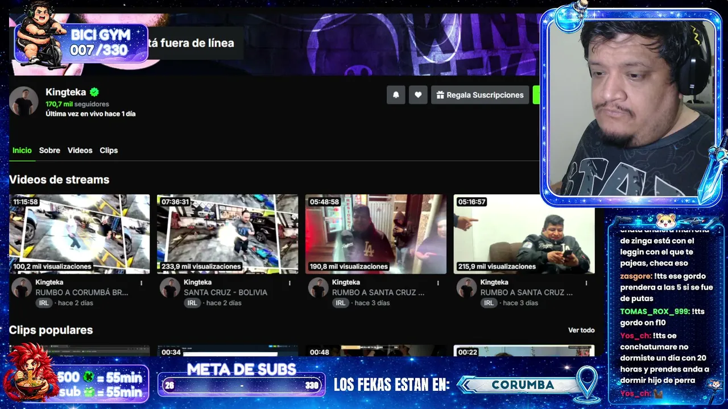Open three-dot menu for RUMBO A CORUMBÁ video

tap(142, 283)
